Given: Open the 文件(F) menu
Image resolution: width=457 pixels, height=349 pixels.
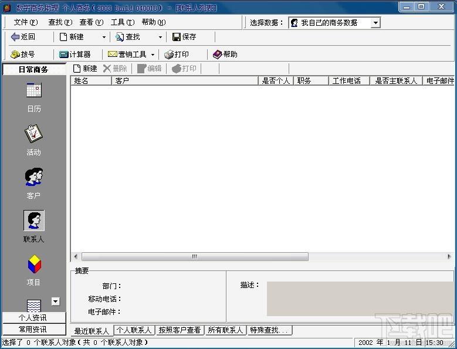Looking at the screenshot, I should [26, 22].
